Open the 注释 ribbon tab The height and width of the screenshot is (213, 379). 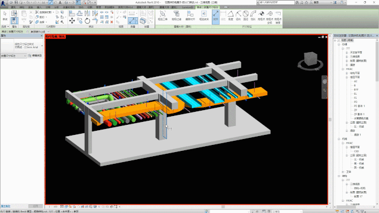click(x=48, y=7)
